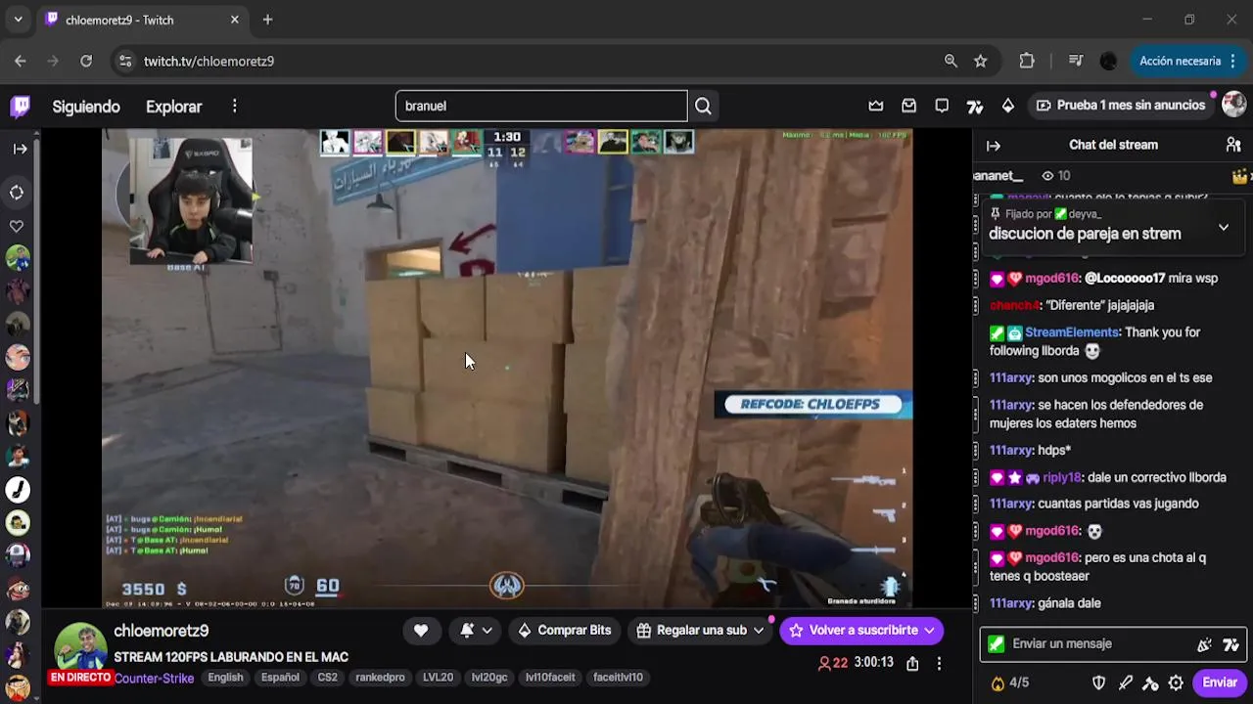
Task: Open Prime loot crown icon
Action: click(876, 106)
